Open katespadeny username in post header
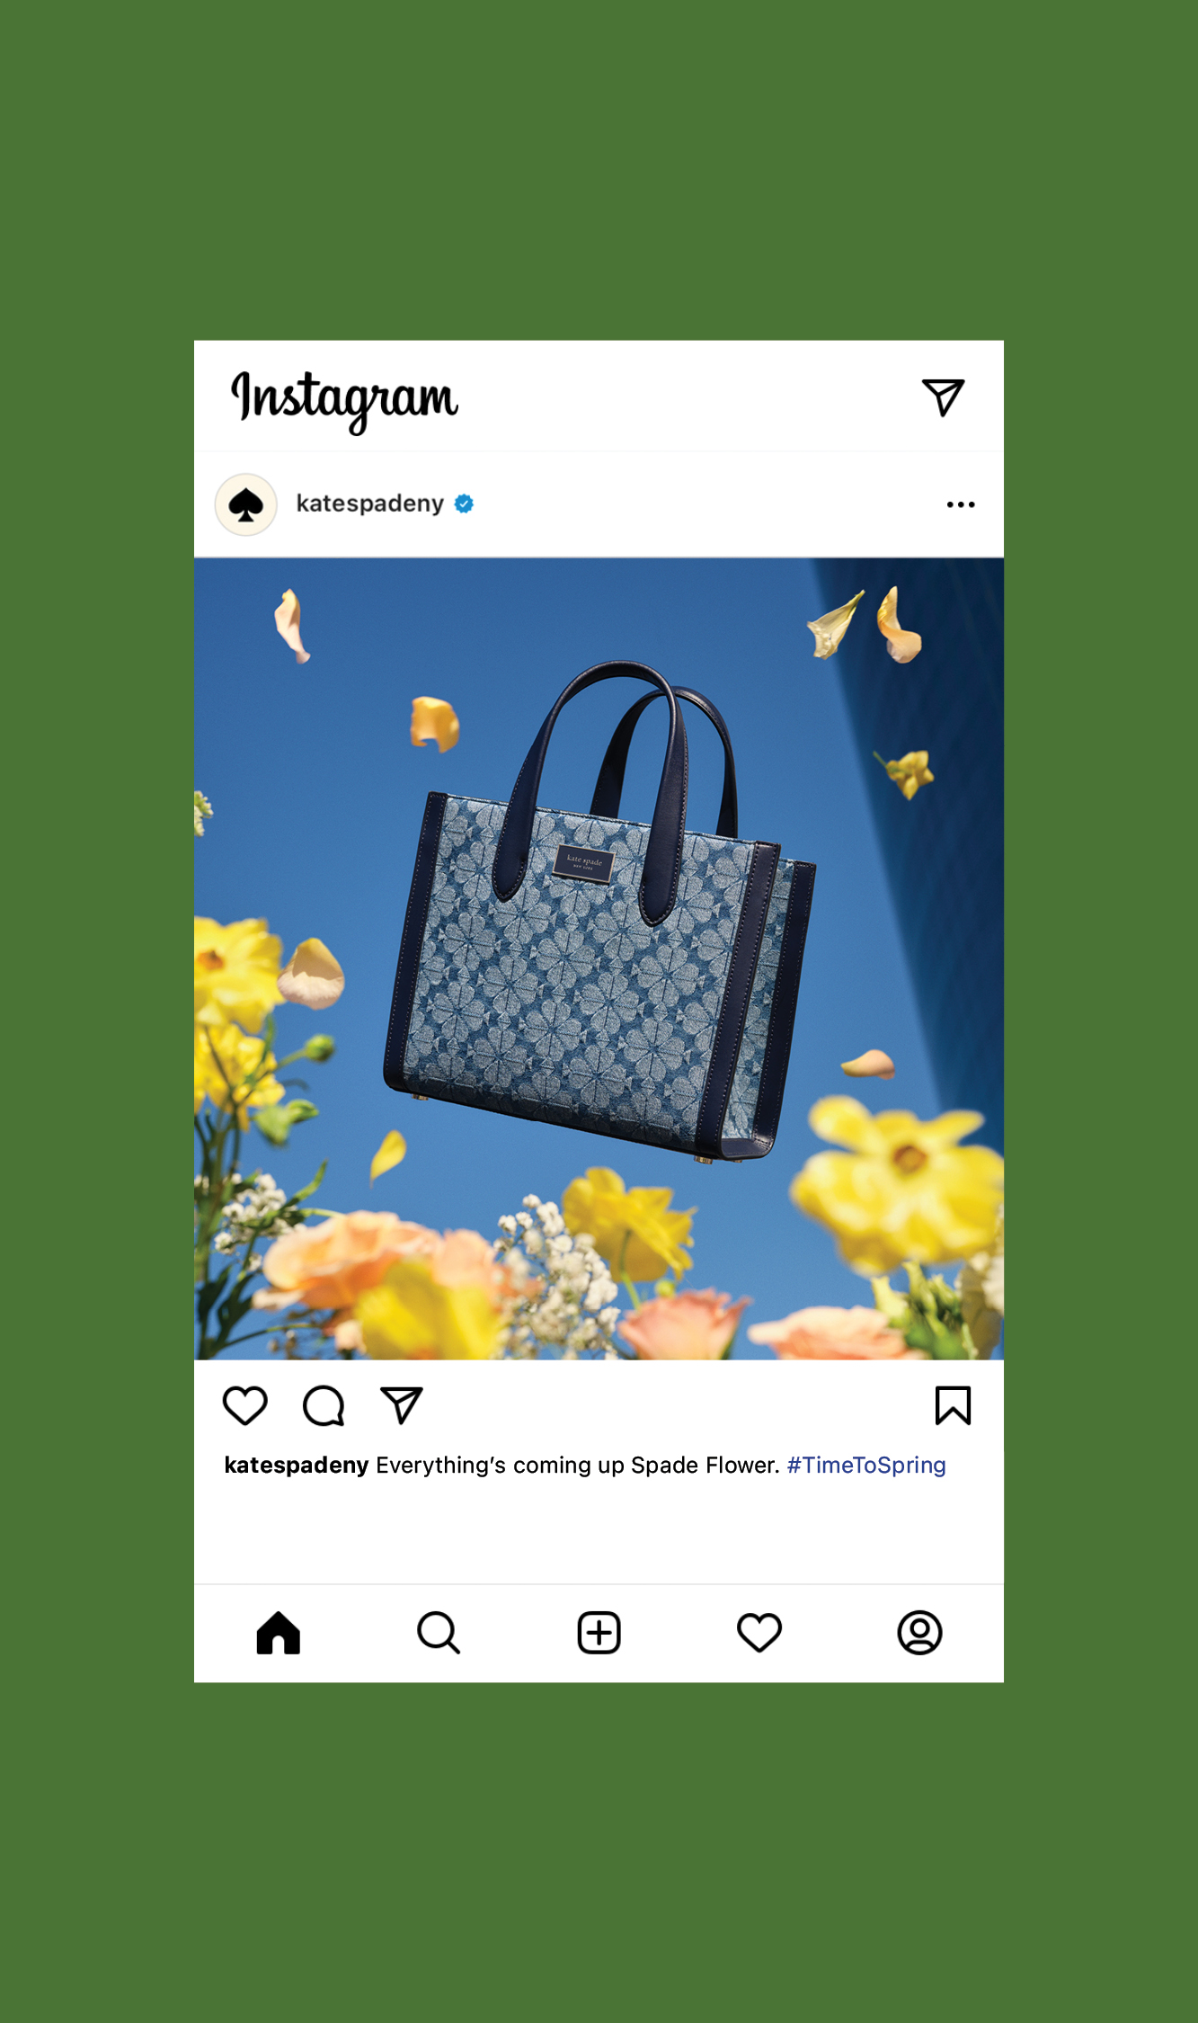1198x2023 pixels. (x=370, y=504)
